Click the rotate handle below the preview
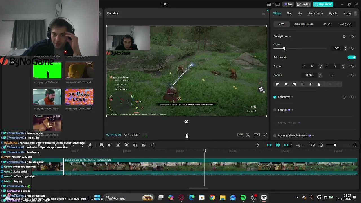The image size is (361, 203). click(x=186, y=122)
